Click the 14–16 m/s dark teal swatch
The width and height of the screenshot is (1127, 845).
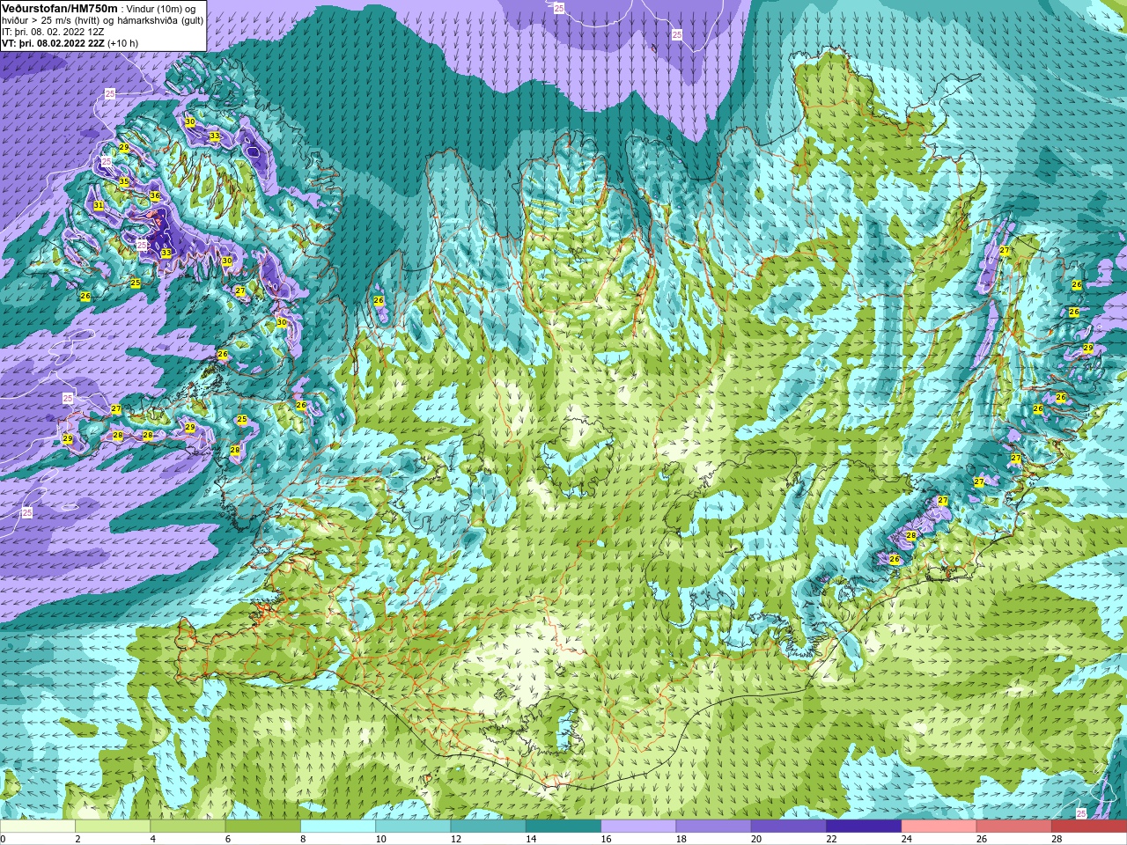click(563, 827)
